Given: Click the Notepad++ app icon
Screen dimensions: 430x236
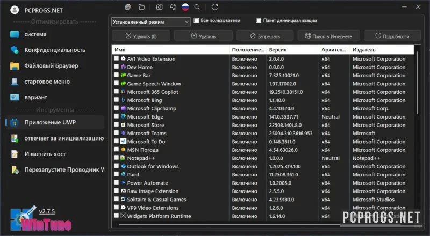Looking at the screenshot, I should tap(123, 158).
